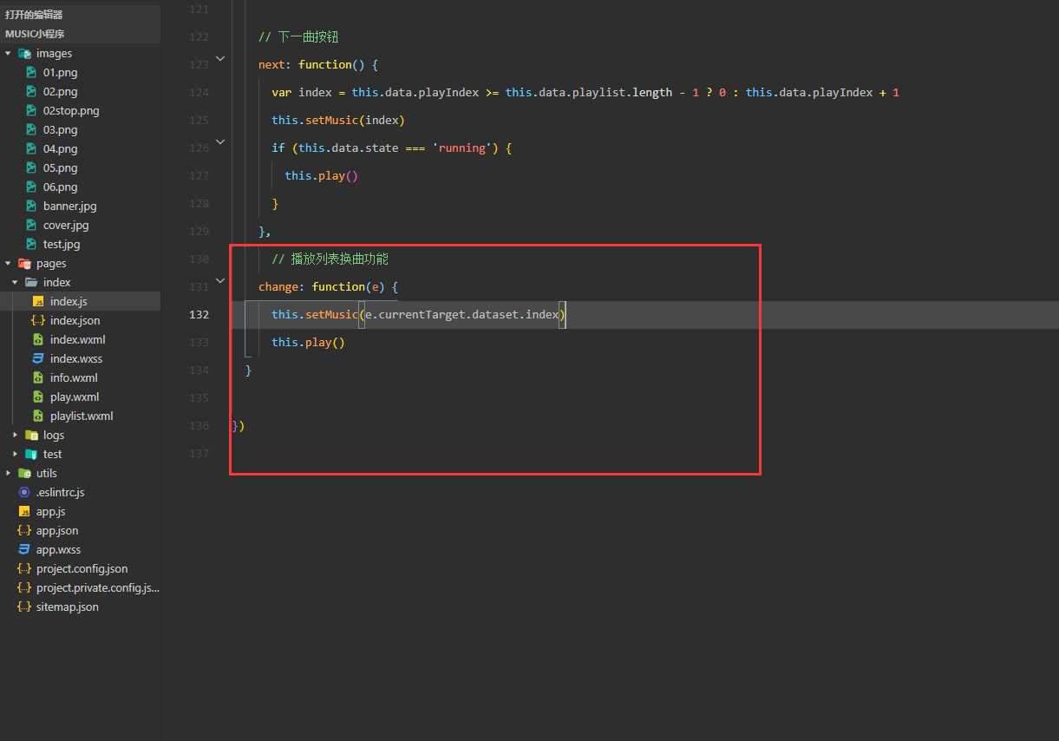Click the .eslintrc.js config icon
This screenshot has width=1059, height=741.
tap(24, 492)
